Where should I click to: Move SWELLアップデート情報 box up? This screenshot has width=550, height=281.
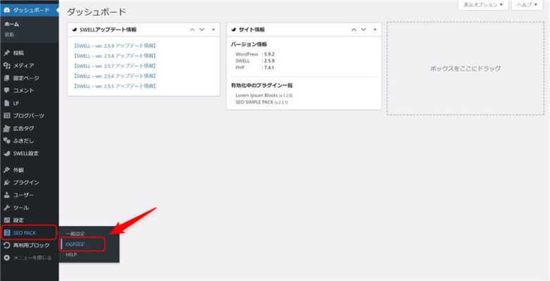tap(192, 30)
